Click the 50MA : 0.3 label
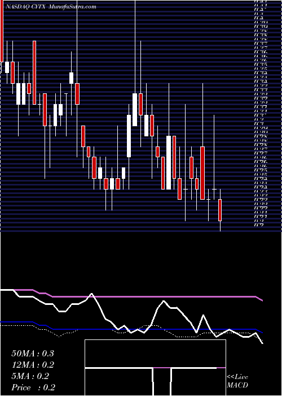The width and height of the screenshot is (282, 396). pos(33,354)
